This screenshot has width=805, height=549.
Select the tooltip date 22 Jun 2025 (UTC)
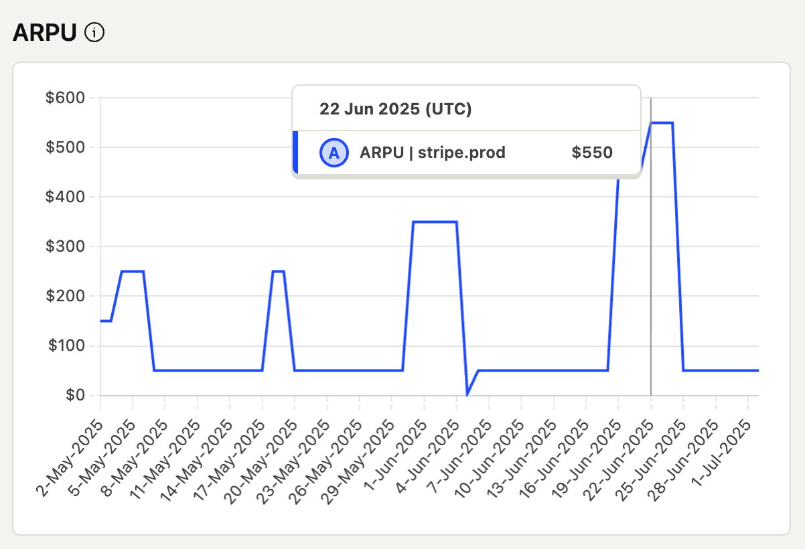[x=395, y=109]
